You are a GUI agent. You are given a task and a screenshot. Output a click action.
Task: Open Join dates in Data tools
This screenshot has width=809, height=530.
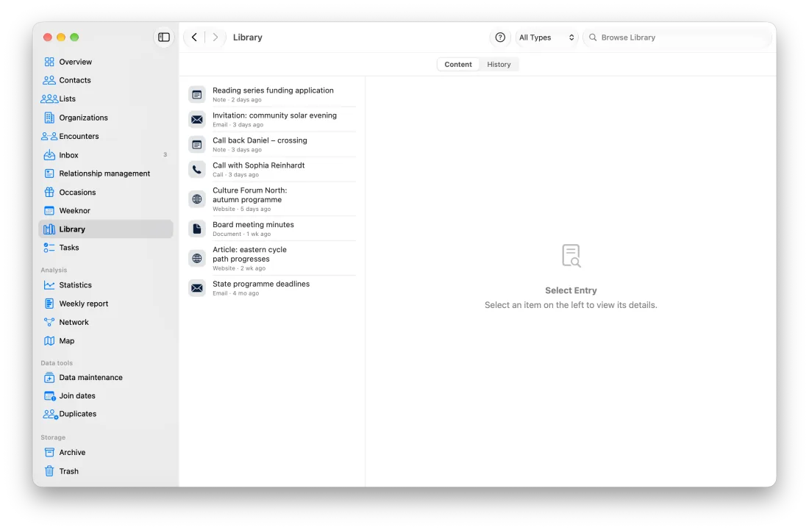(x=106, y=395)
